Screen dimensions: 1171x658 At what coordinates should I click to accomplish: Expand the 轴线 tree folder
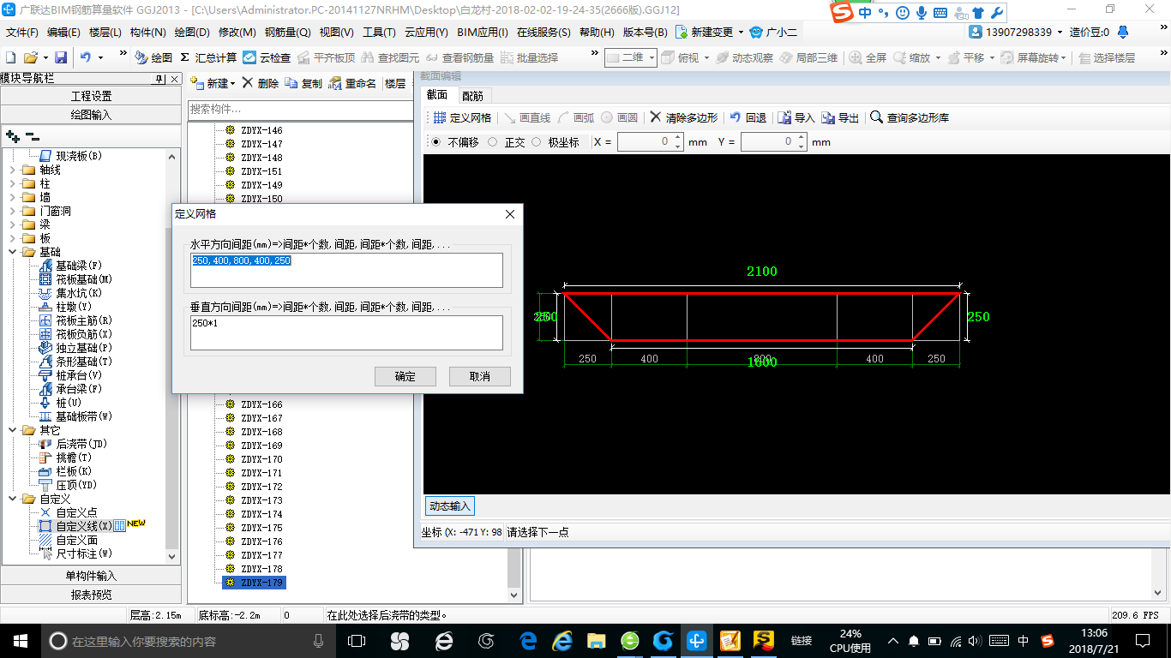tap(13, 170)
